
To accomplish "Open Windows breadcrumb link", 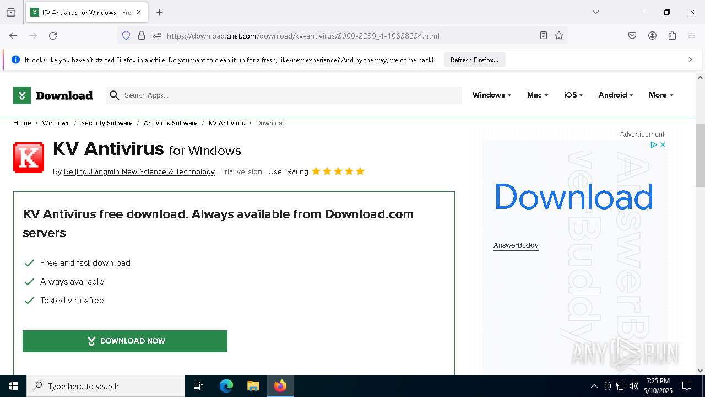I will [x=56, y=123].
